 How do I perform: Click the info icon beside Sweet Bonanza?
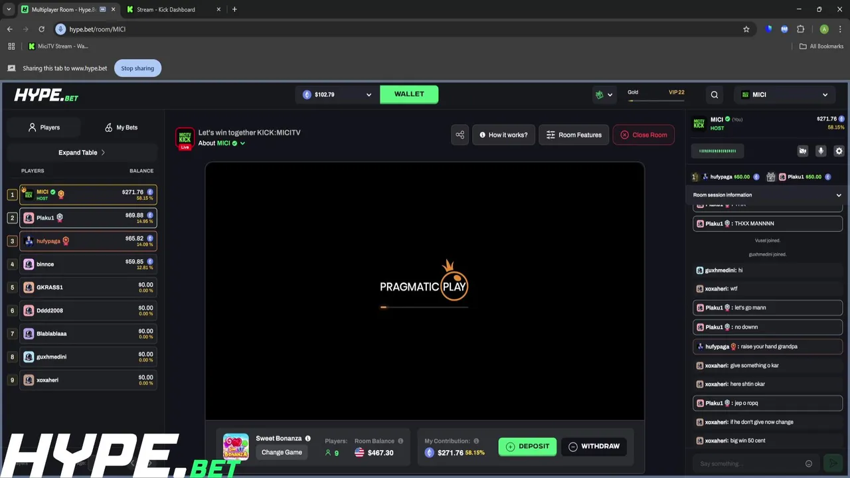(307, 439)
